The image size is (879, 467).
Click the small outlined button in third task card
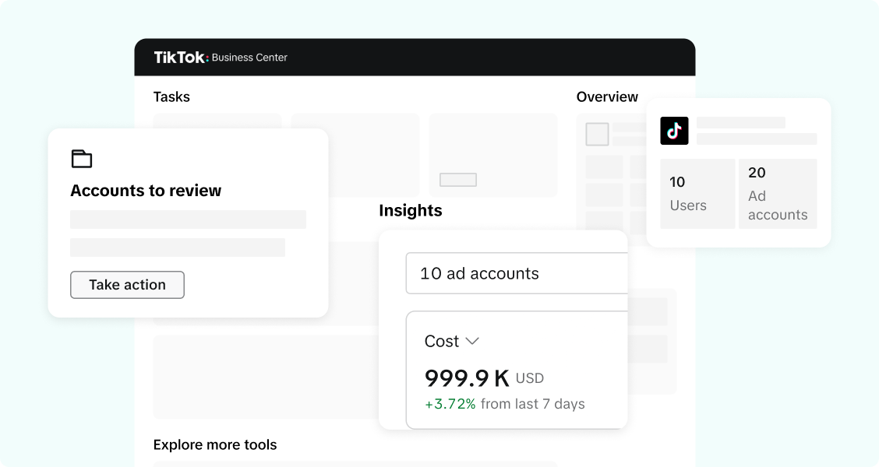pyautogui.click(x=458, y=180)
